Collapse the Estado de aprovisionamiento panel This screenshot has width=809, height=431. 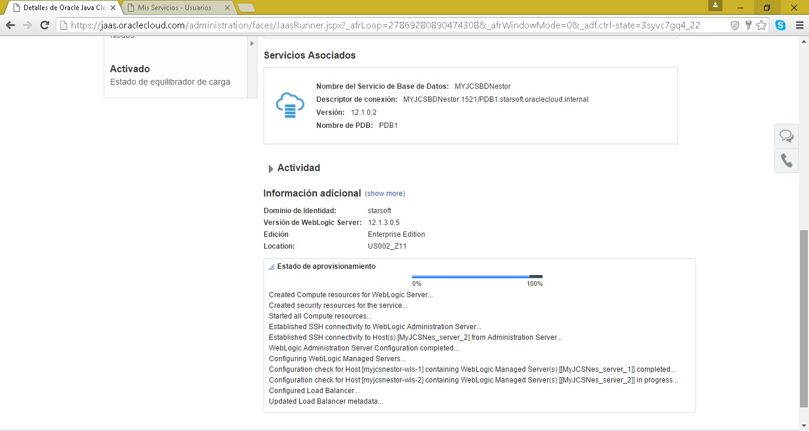(272, 267)
